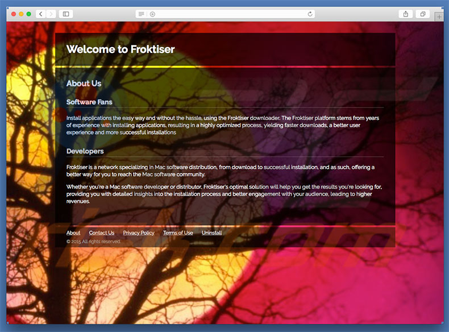Minimize the Safari window with yellow button
Image resolution: width=449 pixels, height=332 pixels.
[x=21, y=14]
